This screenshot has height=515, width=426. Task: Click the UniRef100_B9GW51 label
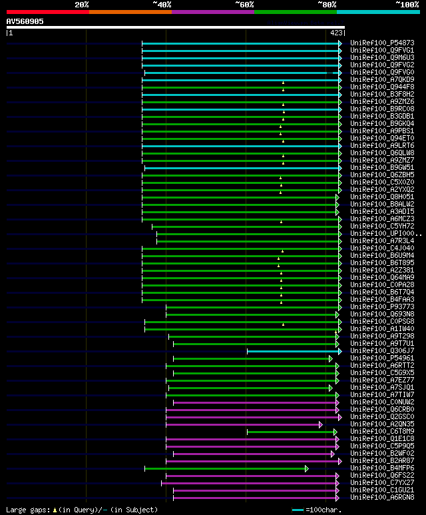(x=382, y=167)
